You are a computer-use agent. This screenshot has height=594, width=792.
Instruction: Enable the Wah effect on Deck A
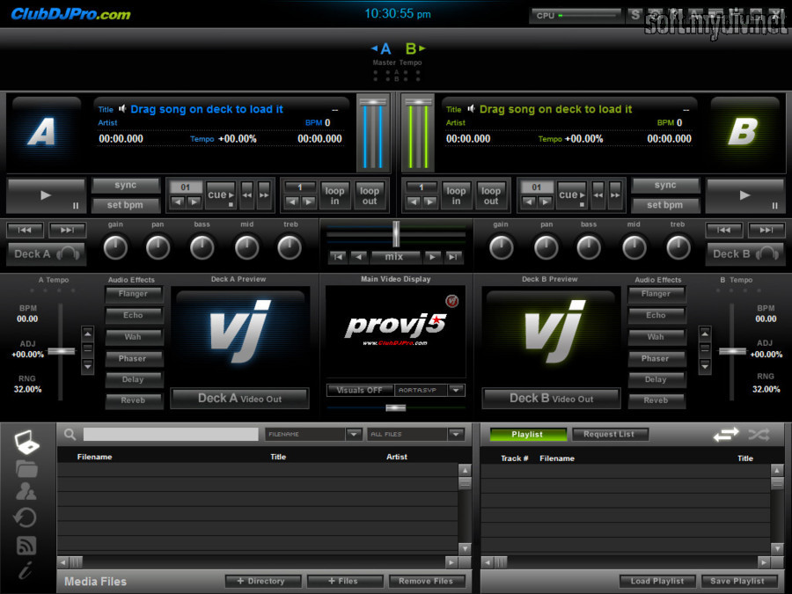tap(134, 337)
